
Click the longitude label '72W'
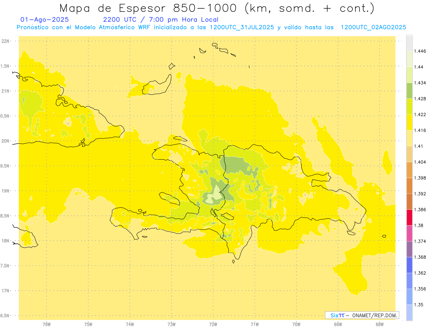pyautogui.click(x=213, y=324)
